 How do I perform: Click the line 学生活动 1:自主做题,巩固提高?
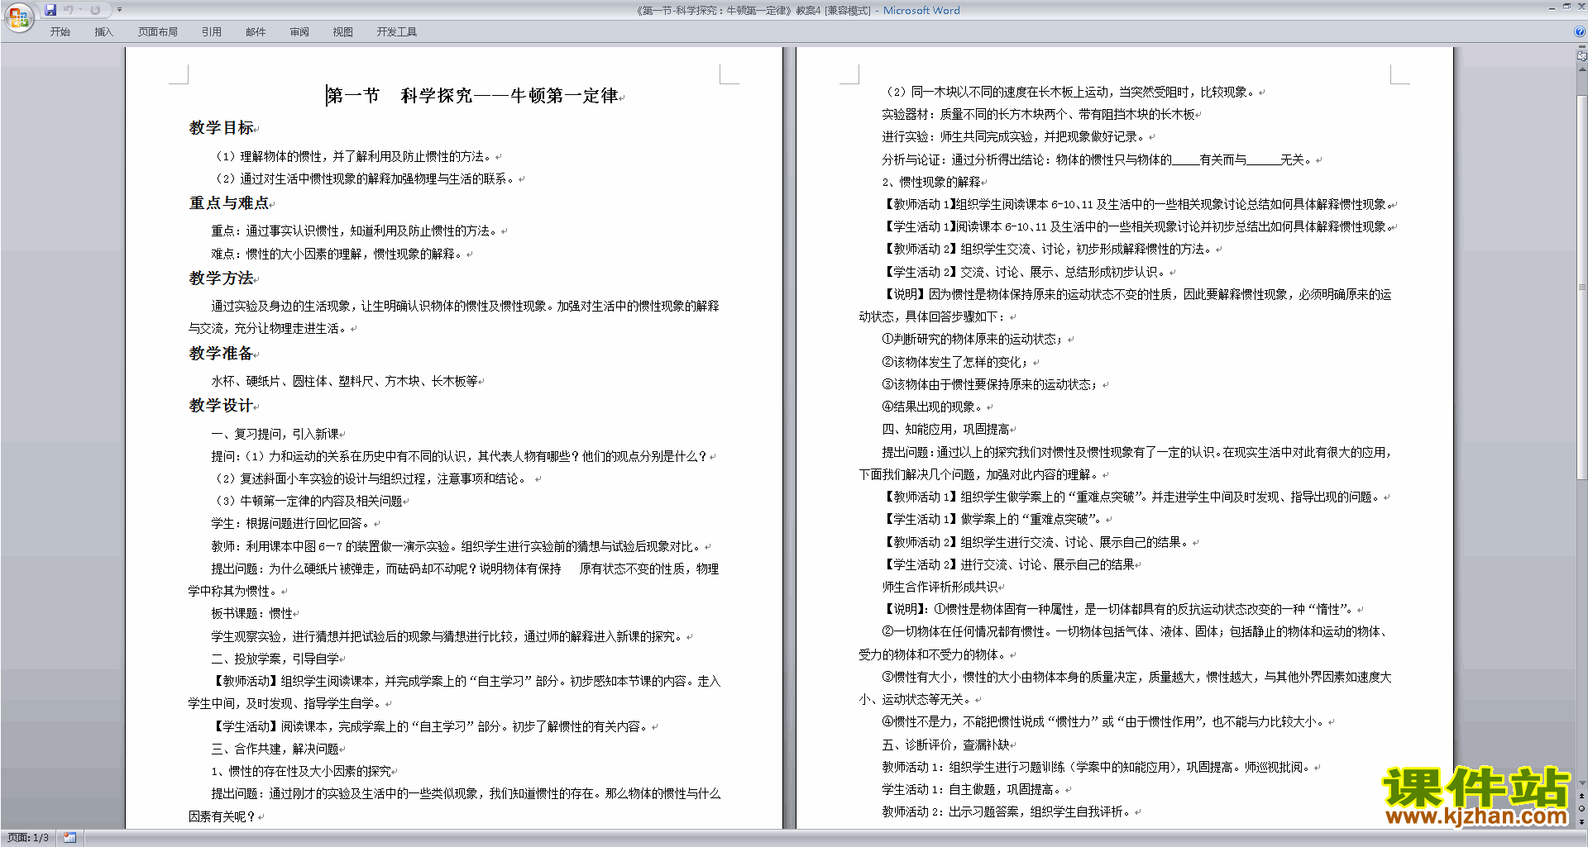click(x=972, y=790)
